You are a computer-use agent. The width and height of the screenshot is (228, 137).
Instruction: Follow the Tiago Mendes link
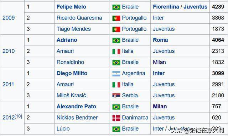74,29
